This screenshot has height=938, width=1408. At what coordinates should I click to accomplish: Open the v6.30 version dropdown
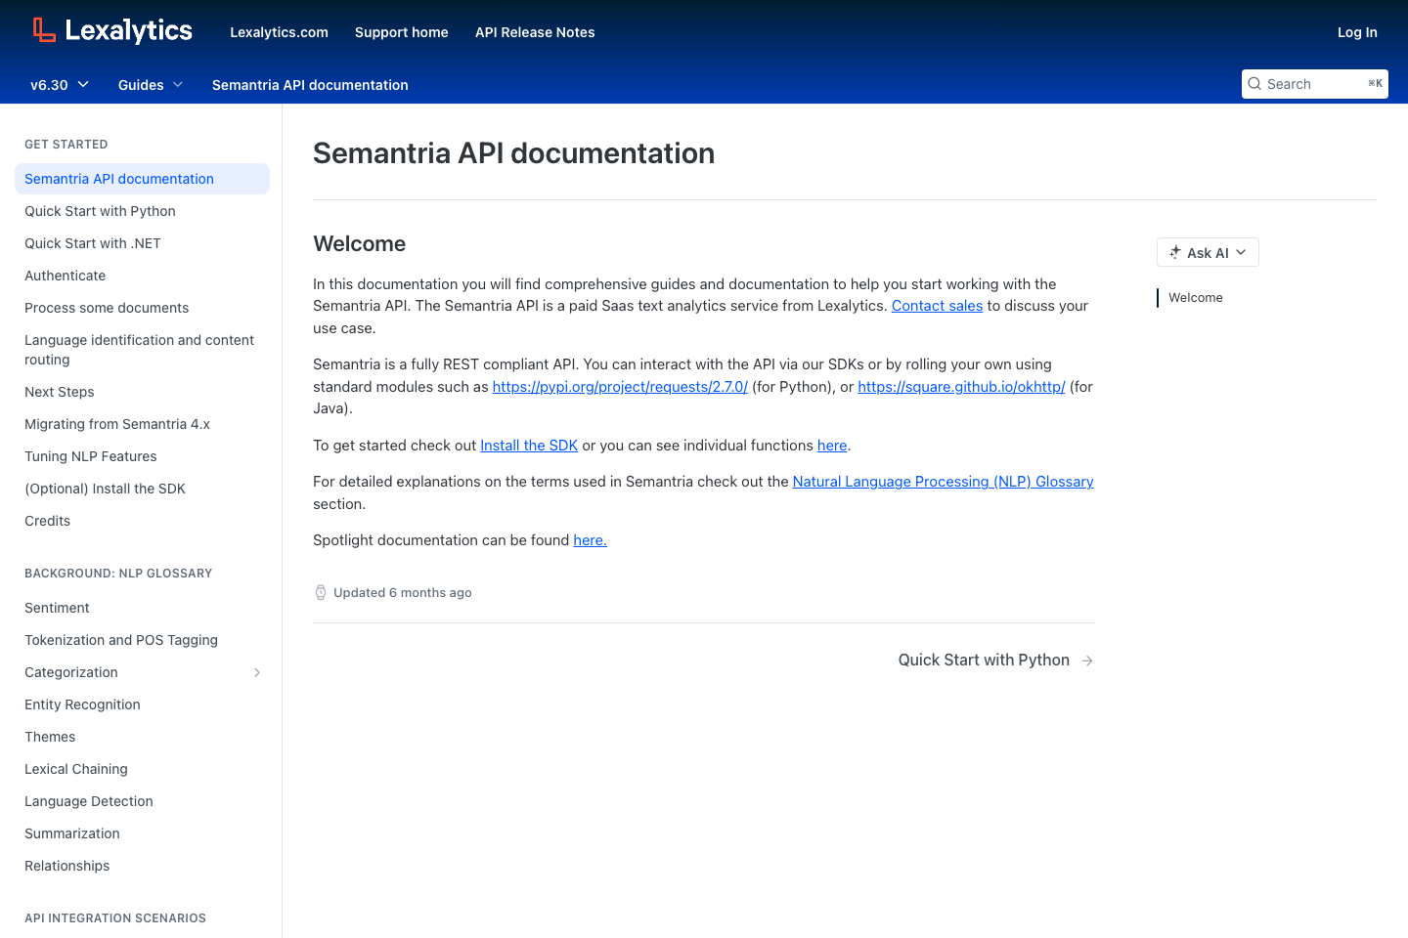59,85
